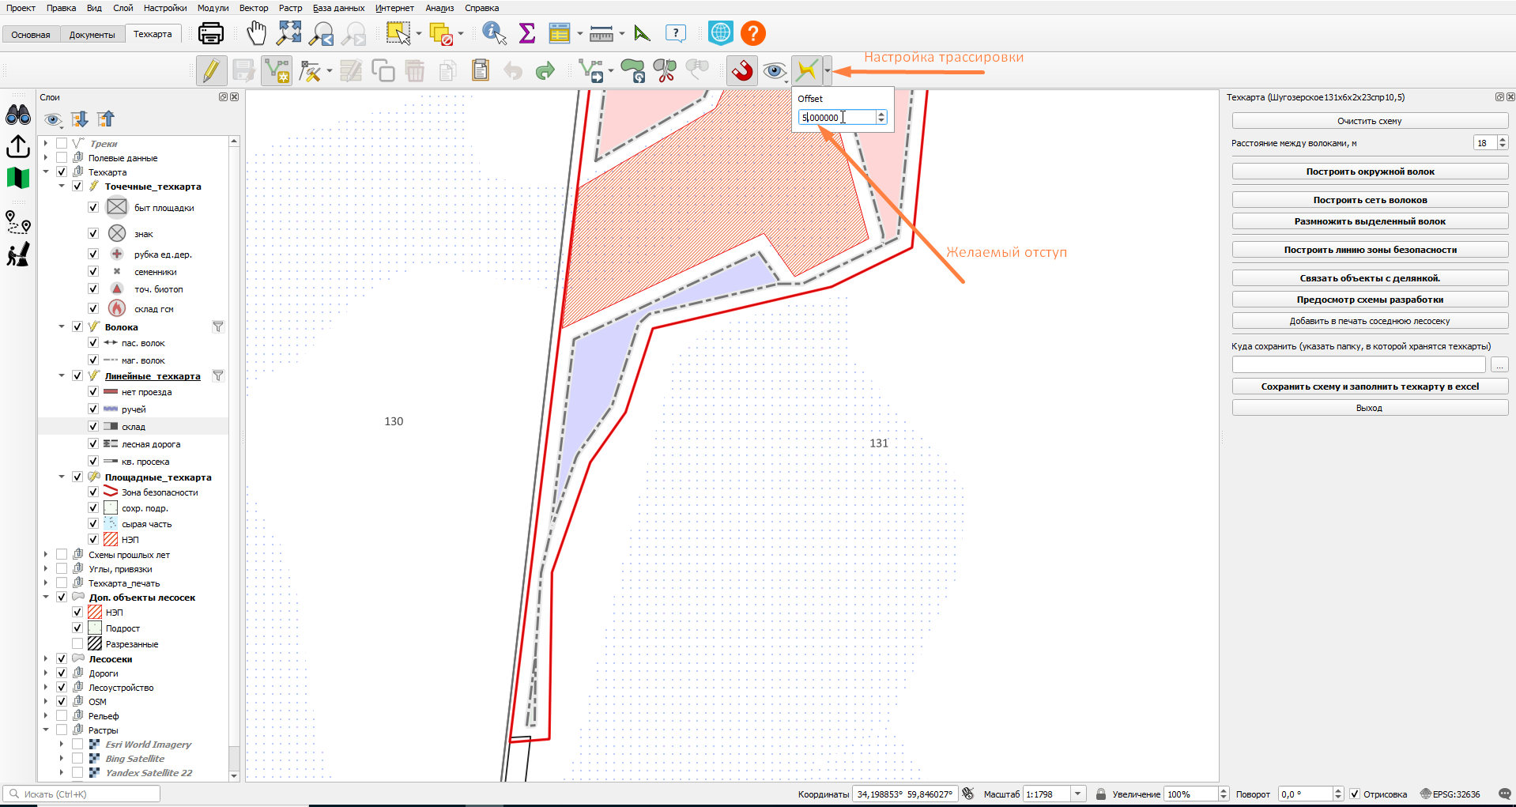Click the print layout printer icon

point(211,33)
